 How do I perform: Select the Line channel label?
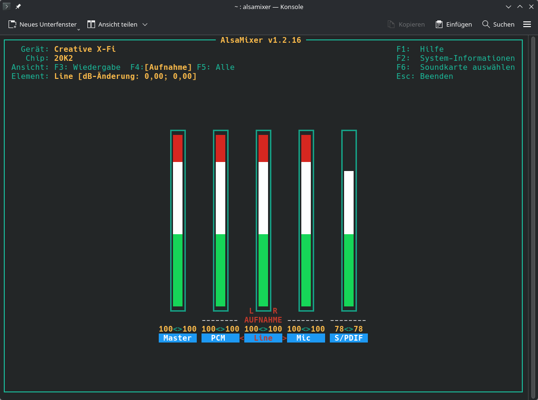(263, 338)
